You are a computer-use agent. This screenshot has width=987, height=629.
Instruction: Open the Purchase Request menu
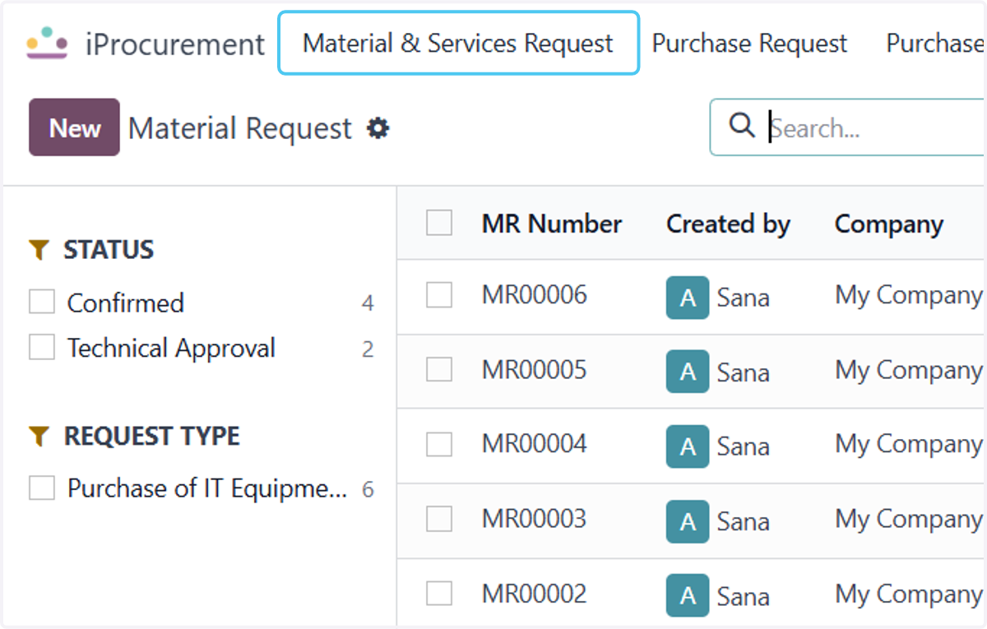749,43
